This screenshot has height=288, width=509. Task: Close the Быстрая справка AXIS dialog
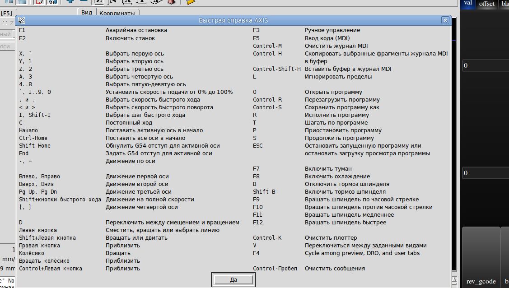point(445,20)
